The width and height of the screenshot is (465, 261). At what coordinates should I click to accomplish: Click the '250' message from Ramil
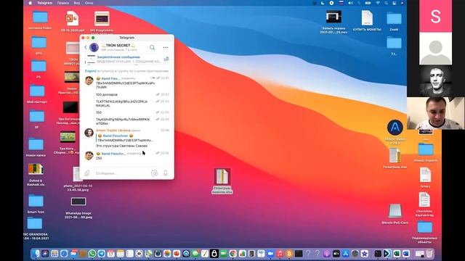point(99,158)
